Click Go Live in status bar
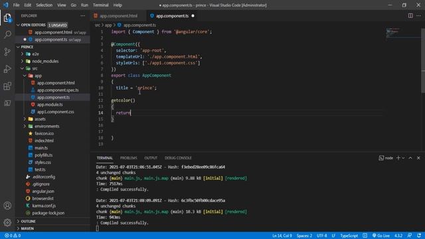The image size is (425, 239). (381, 236)
